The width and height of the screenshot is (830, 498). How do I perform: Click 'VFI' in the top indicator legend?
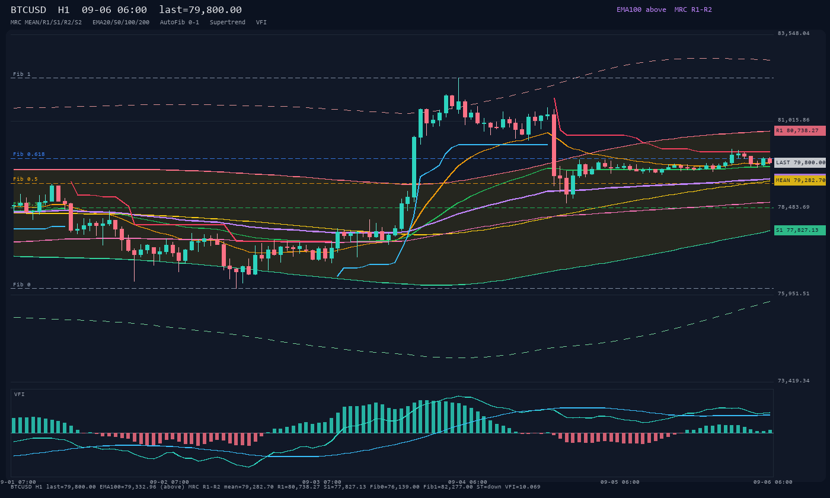point(261,23)
